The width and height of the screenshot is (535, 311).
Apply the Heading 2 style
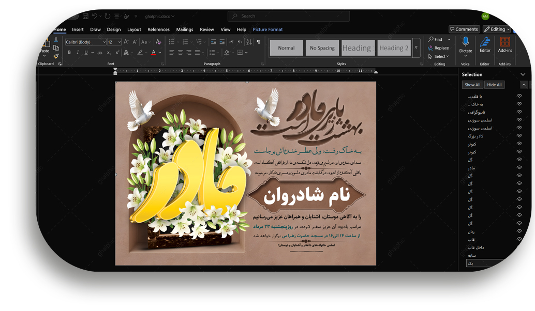(x=394, y=48)
